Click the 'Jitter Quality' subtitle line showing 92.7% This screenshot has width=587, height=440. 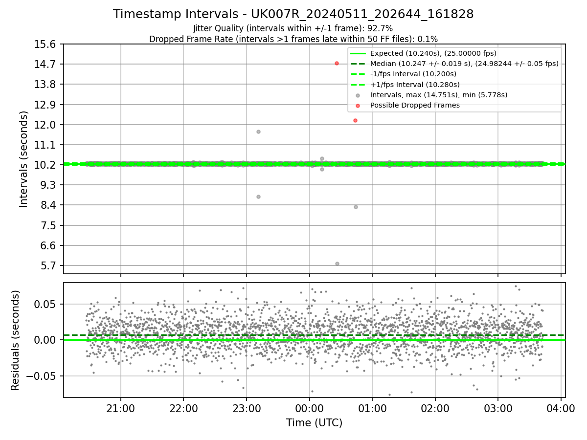tap(293, 29)
